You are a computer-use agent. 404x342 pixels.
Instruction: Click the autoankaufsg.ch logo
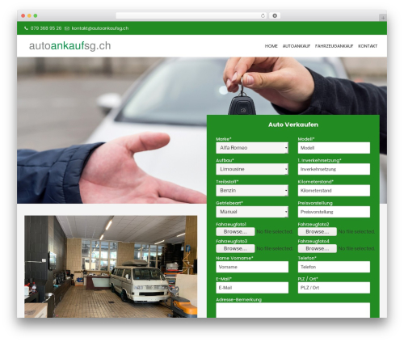tap(69, 46)
